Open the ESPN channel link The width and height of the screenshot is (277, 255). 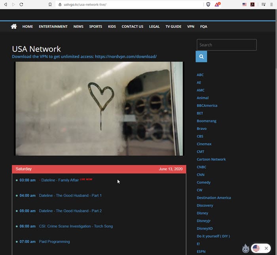tap(201, 251)
